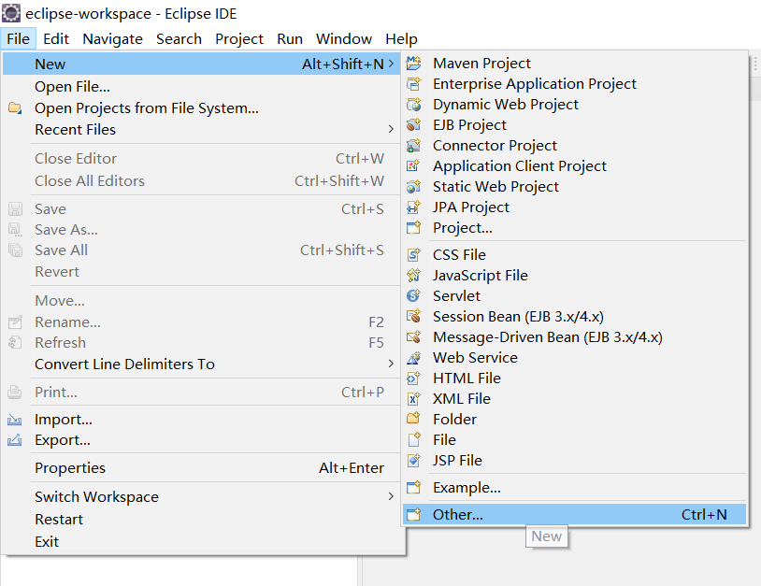The image size is (761, 586).
Task: Select the New menu entry label
Action: tap(50, 64)
